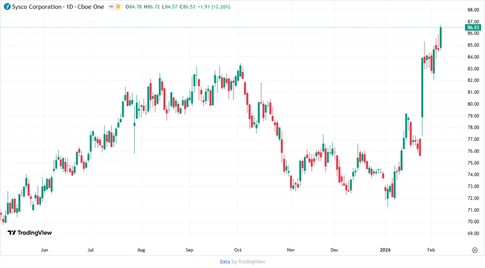Click the Jun label on time axis
The height and width of the screenshot is (268, 485).
[x=45, y=250]
